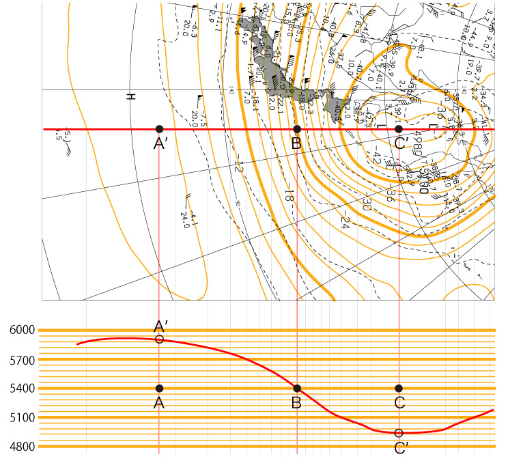The height and width of the screenshot is (461, 508).
Task: Click the L low-pressure symbol
Action: point(381,125)
